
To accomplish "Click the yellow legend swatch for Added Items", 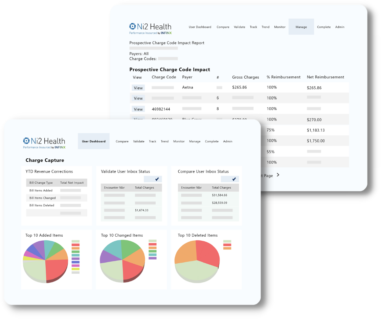I will click(x=75, y=269).
